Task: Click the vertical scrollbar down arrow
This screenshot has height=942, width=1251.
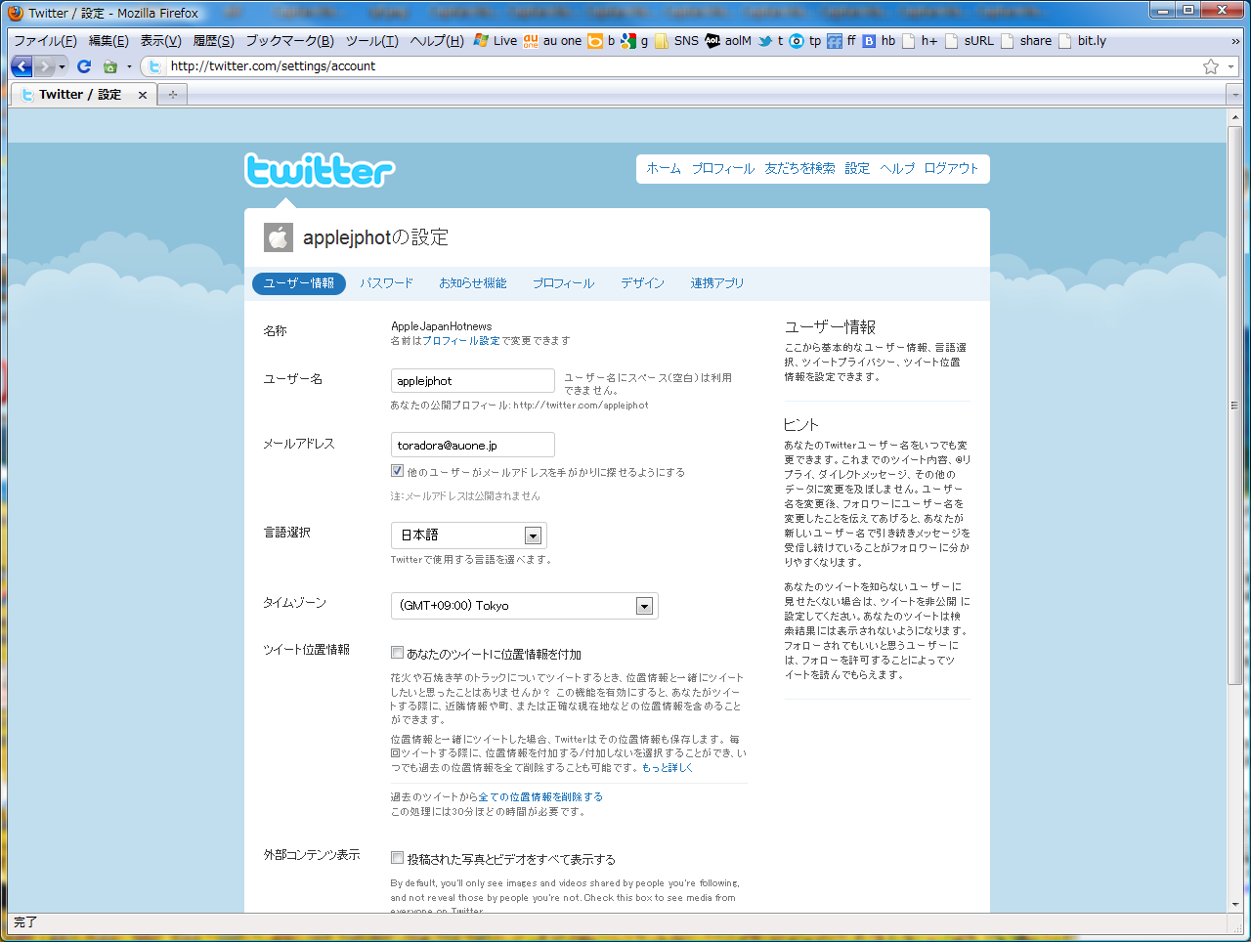Action: tap(1235, 905)
